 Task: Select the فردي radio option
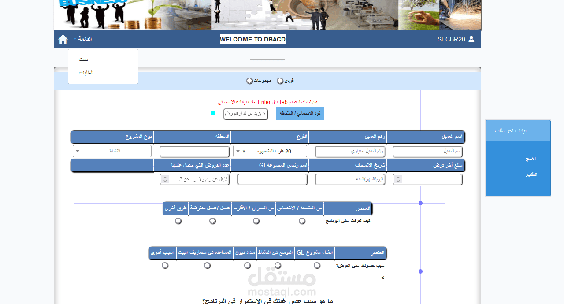[x=280, y=81]
